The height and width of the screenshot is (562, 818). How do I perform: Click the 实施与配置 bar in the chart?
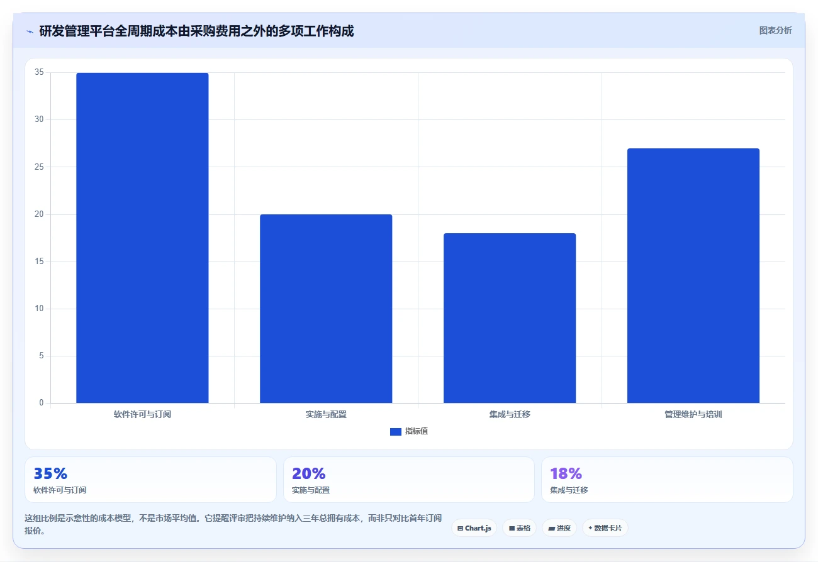tap(326, 309)
